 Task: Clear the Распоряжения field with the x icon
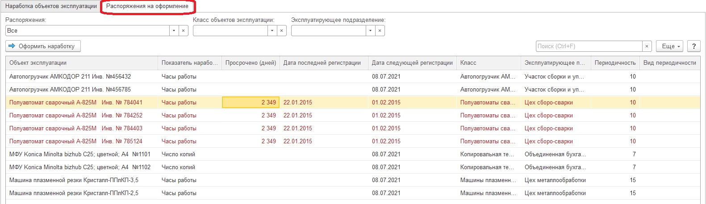pyautogui.click(x=183, y=31)
